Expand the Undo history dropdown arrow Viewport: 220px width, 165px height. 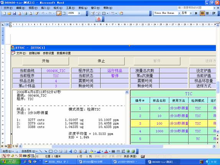coord(46,13)
